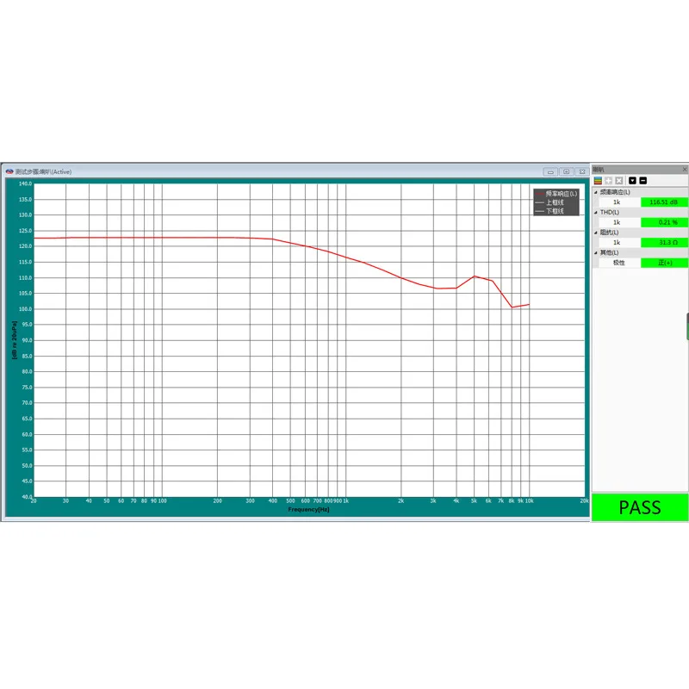This screenshot has width=689, height=689.
Task: Collapse the frequency response (L) group
Action: [x=596, y=192]
